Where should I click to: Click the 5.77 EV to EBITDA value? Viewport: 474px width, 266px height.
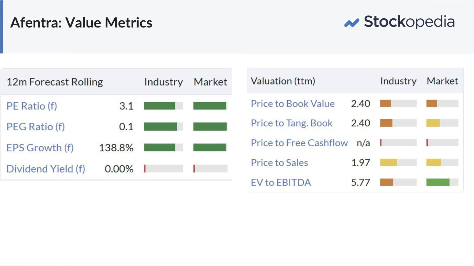click(361, 183)
